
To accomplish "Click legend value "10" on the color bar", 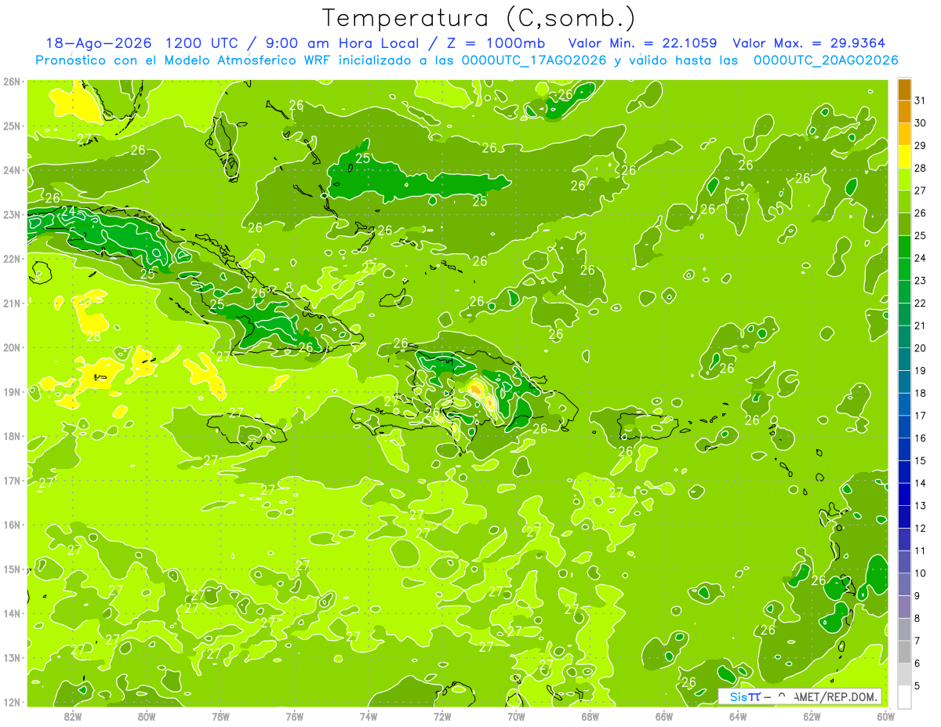I will (920, 573).
